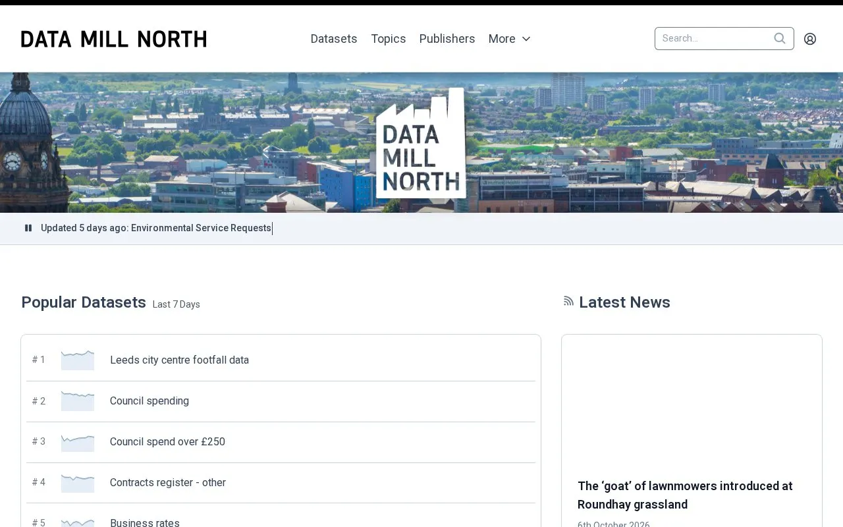
Task: Click the '# 1' rank label
Action: click(x=39, y=360)
